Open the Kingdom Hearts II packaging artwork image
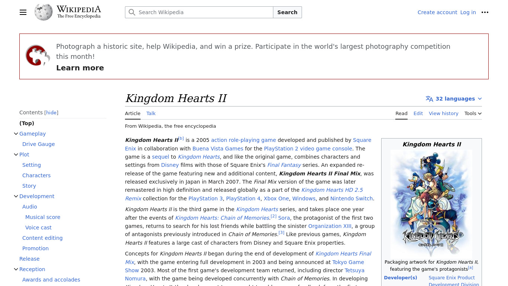The image size is (508, 286). coord(431,203)
